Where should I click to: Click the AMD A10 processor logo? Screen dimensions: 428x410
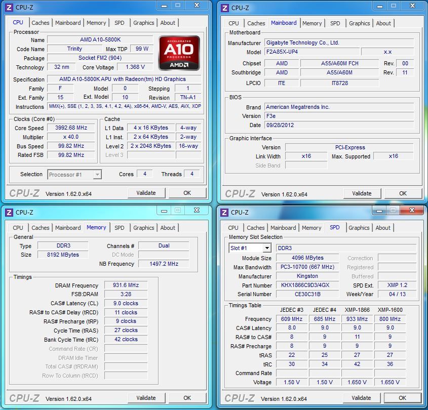click(179, 53)
